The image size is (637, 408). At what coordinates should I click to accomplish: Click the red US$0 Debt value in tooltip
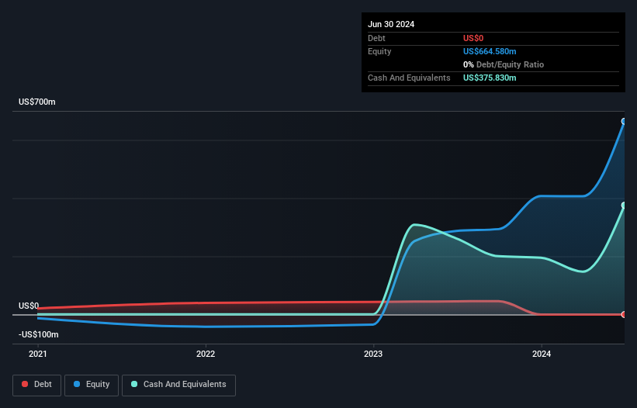coord(473,38)
